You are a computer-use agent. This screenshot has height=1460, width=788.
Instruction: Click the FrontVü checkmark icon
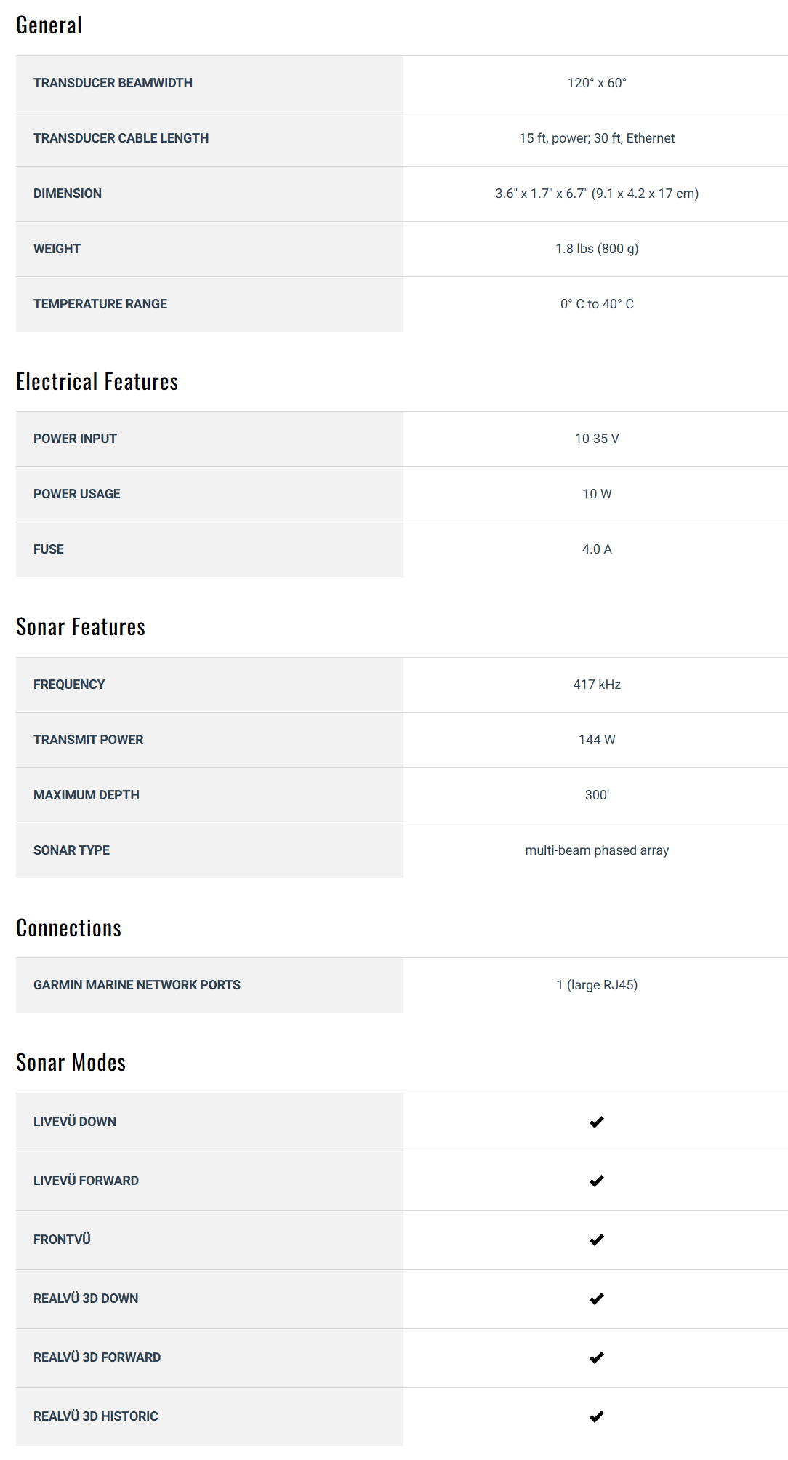click(597, 1240)
